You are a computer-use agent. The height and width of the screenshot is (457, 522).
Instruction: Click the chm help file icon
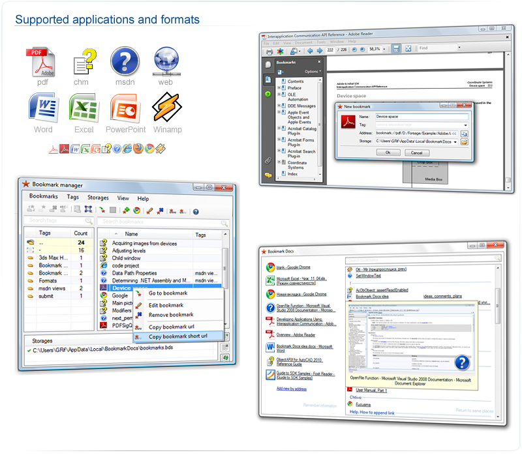tap(85, 62)
